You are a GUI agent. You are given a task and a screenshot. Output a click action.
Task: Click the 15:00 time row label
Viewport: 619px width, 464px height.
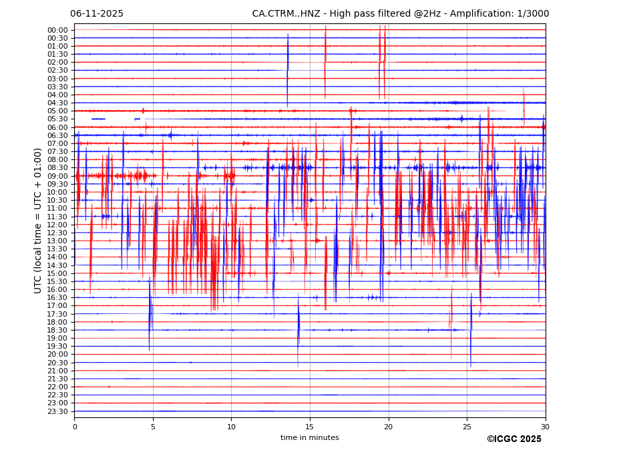[x=57, y=273]
